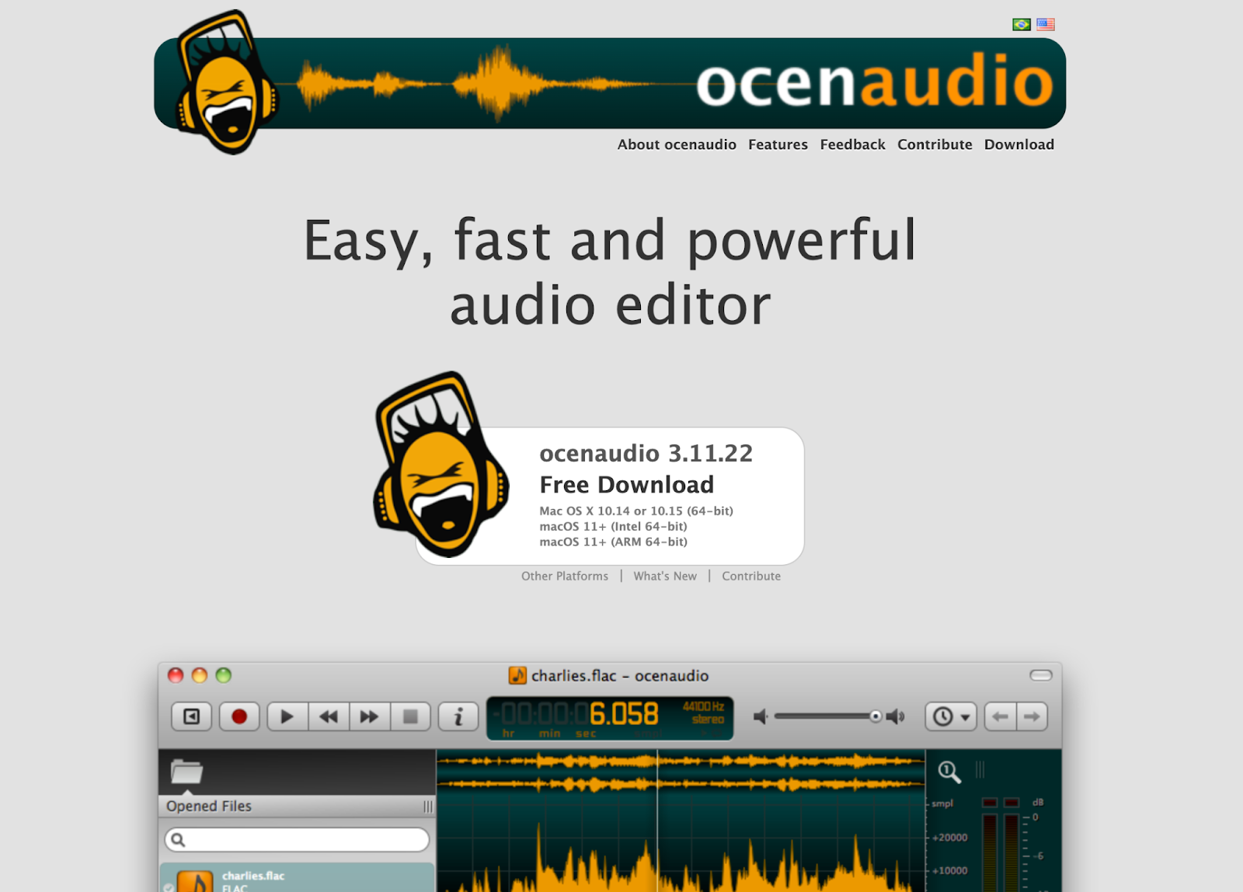Click the ocenaudio header wordmark

[x=874, y=80]
